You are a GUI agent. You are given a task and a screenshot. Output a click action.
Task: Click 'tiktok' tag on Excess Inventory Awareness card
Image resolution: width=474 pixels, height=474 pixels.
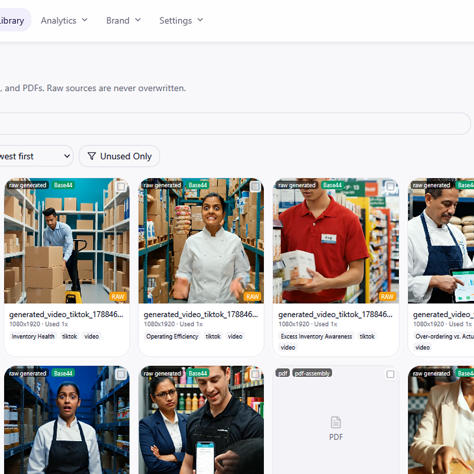[x=367, y=336]
